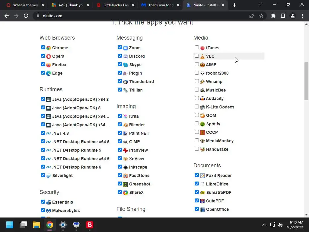Deselect the Silverlight checkbox
This screenshot has height=232, width=309.
(43, 175)
